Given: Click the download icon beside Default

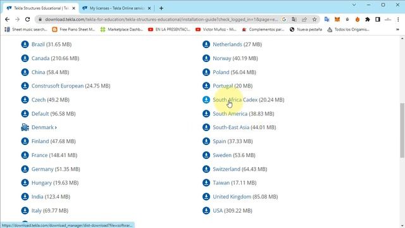Looking at the screenshot, I should pyautogui.click(x=25, y=114).
